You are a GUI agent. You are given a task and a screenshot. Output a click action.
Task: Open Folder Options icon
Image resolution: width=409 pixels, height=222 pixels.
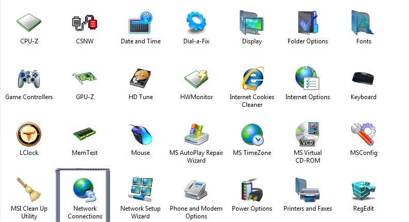click(308, 23)
